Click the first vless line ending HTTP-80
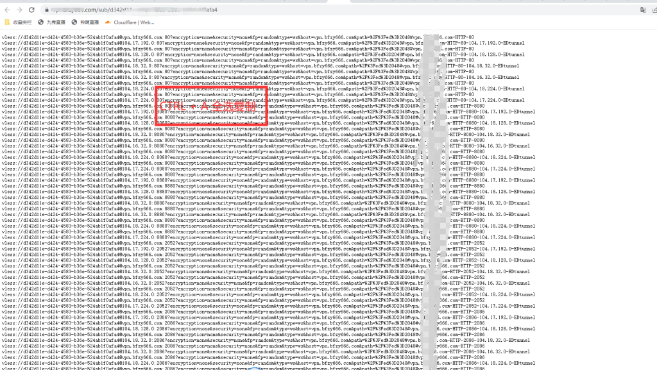This screenshot has width=657, height=370. coord(192,38)
